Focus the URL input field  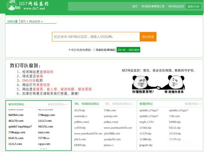click(x=96, y=37)
